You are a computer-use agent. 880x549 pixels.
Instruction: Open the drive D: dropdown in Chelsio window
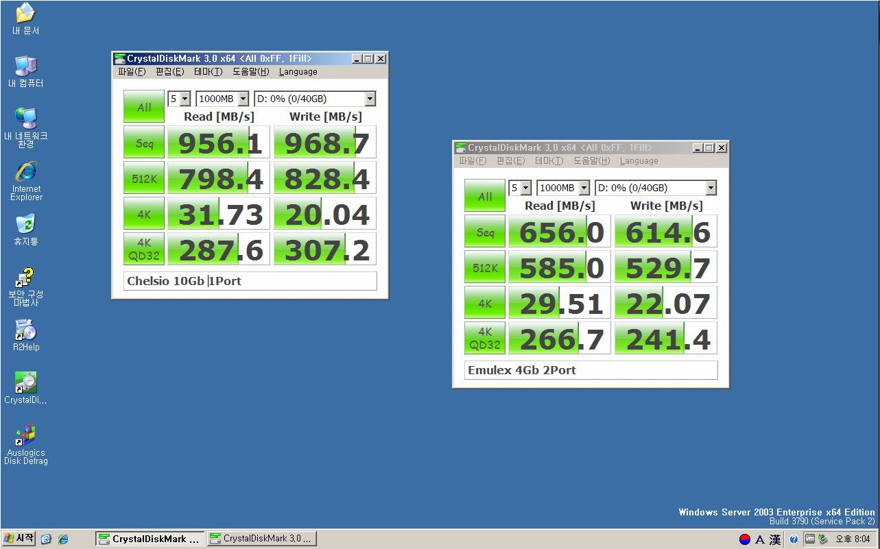(315, 99)
